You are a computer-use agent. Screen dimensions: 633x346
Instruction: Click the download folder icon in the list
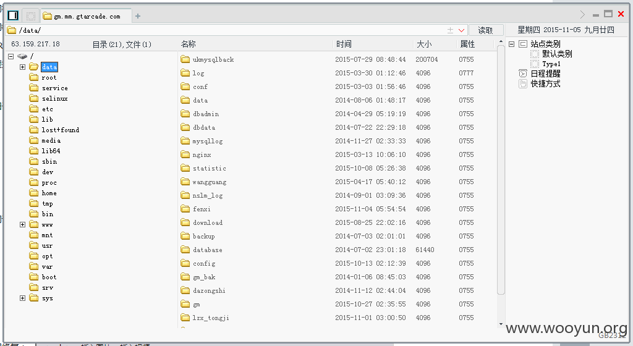click(x=185, y=222)
